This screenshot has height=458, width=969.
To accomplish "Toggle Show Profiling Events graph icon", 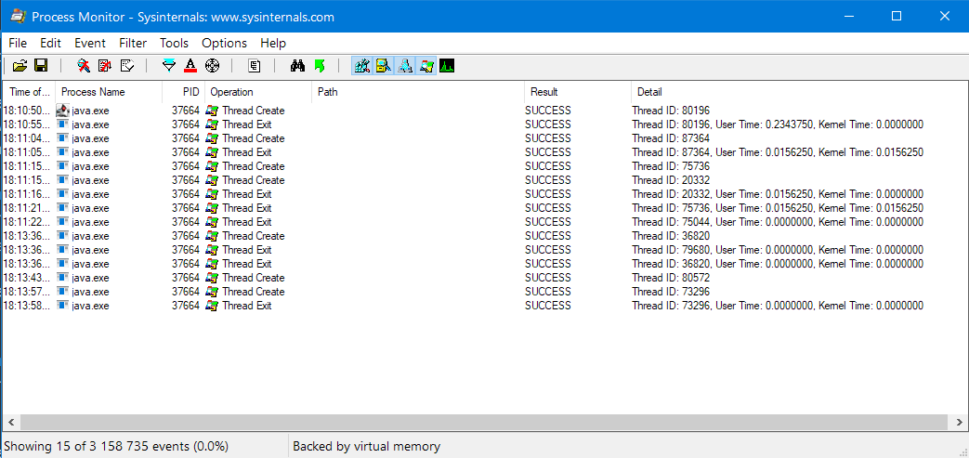I will (447, 66).
